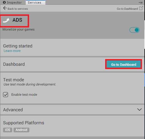Click the Getting started heading
This screenshot has width=145, height=139.
[18, 46]
